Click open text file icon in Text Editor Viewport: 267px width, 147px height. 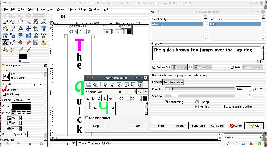[89, 85]
